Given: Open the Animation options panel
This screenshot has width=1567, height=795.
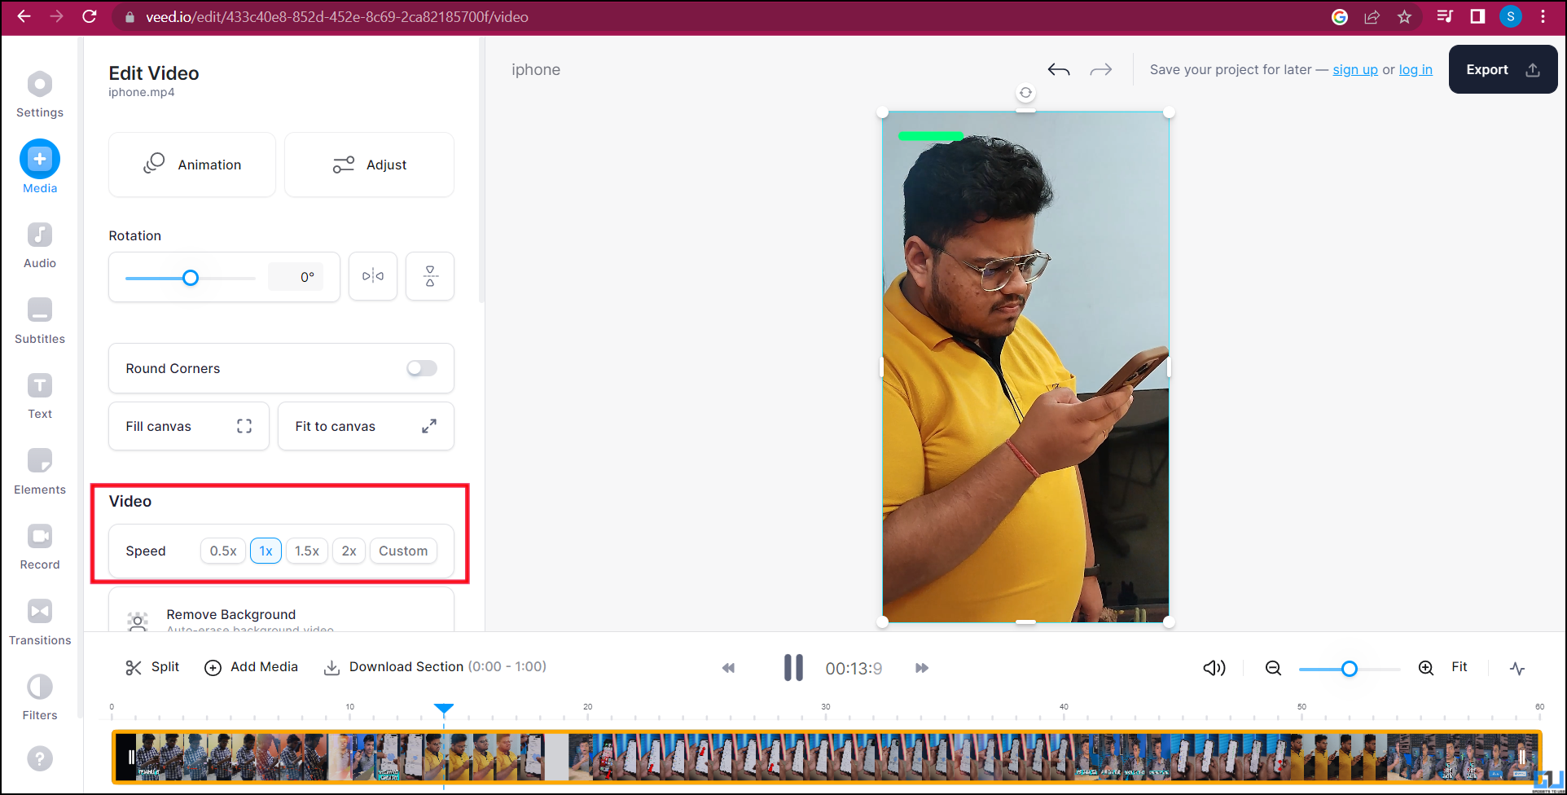Looking at the screenshot, I should coord(192,165).
